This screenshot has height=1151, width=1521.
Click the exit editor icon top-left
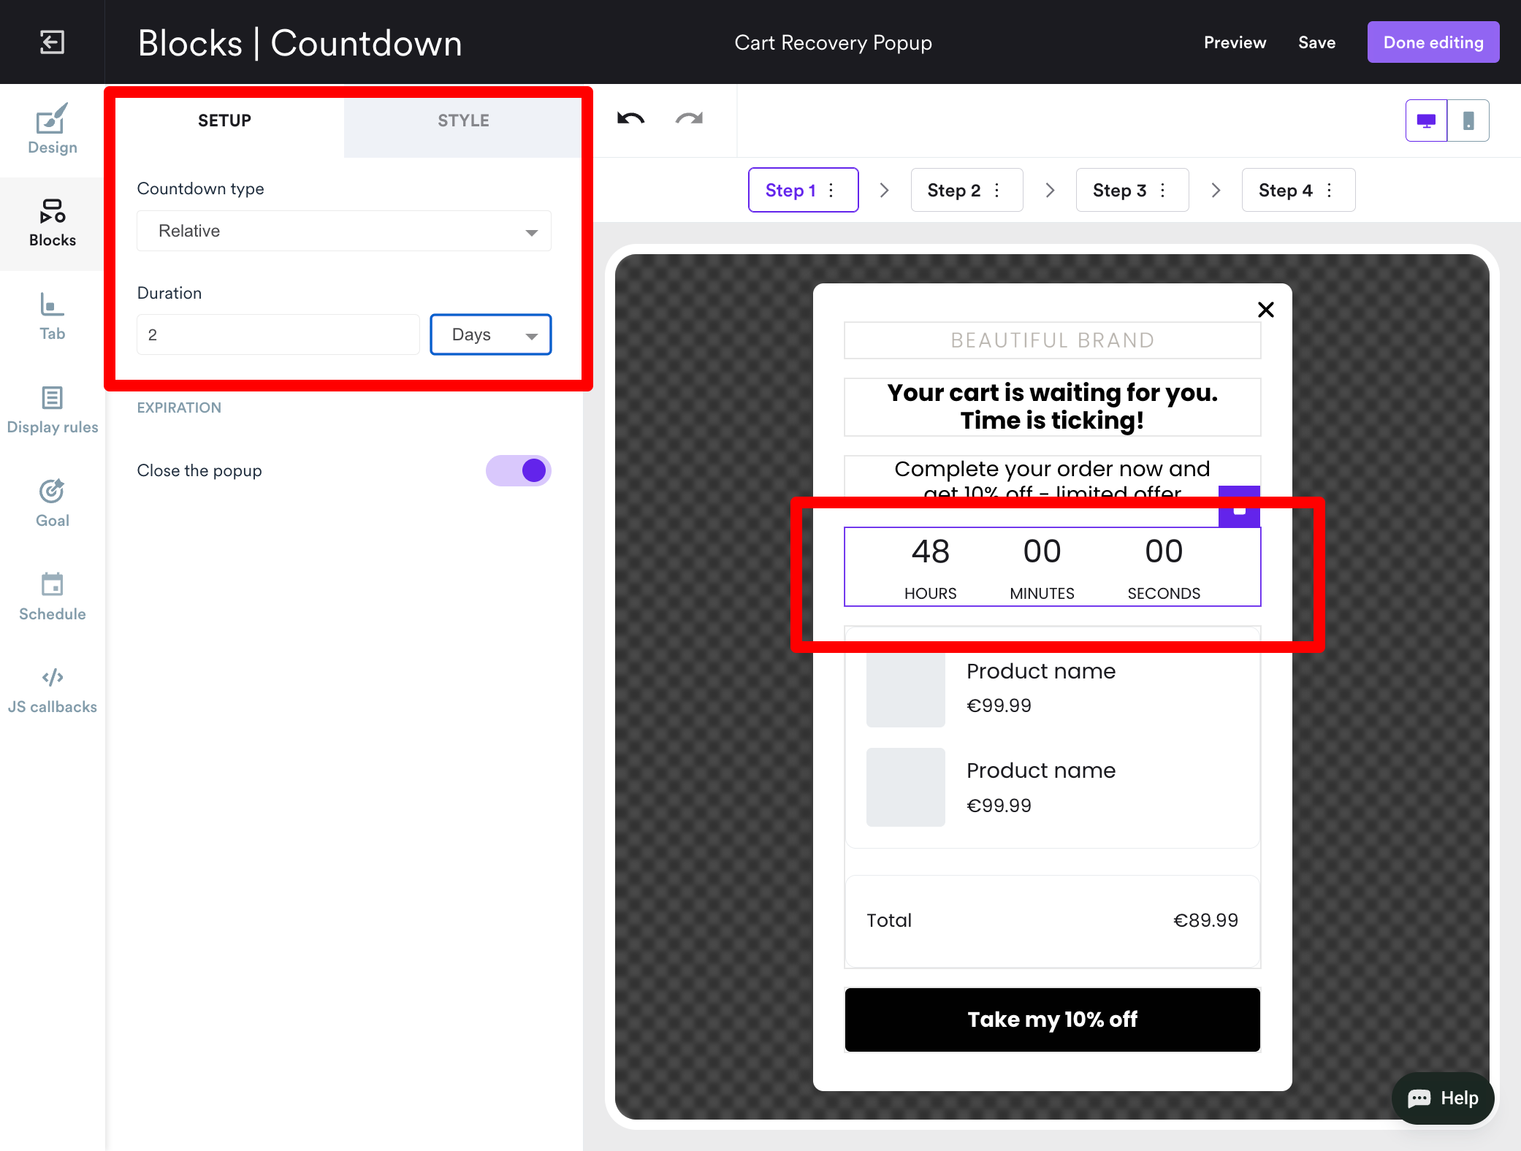(52, 42)
